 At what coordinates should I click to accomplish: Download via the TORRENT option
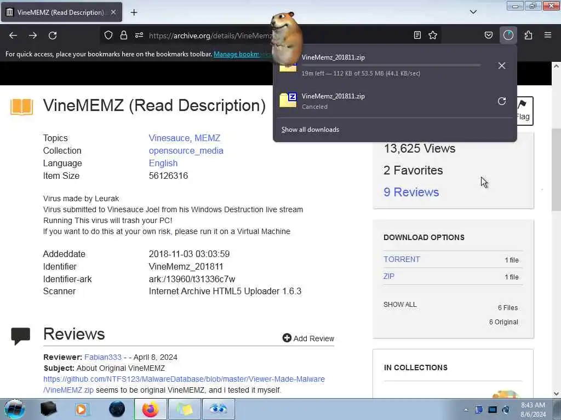[402, 259]
